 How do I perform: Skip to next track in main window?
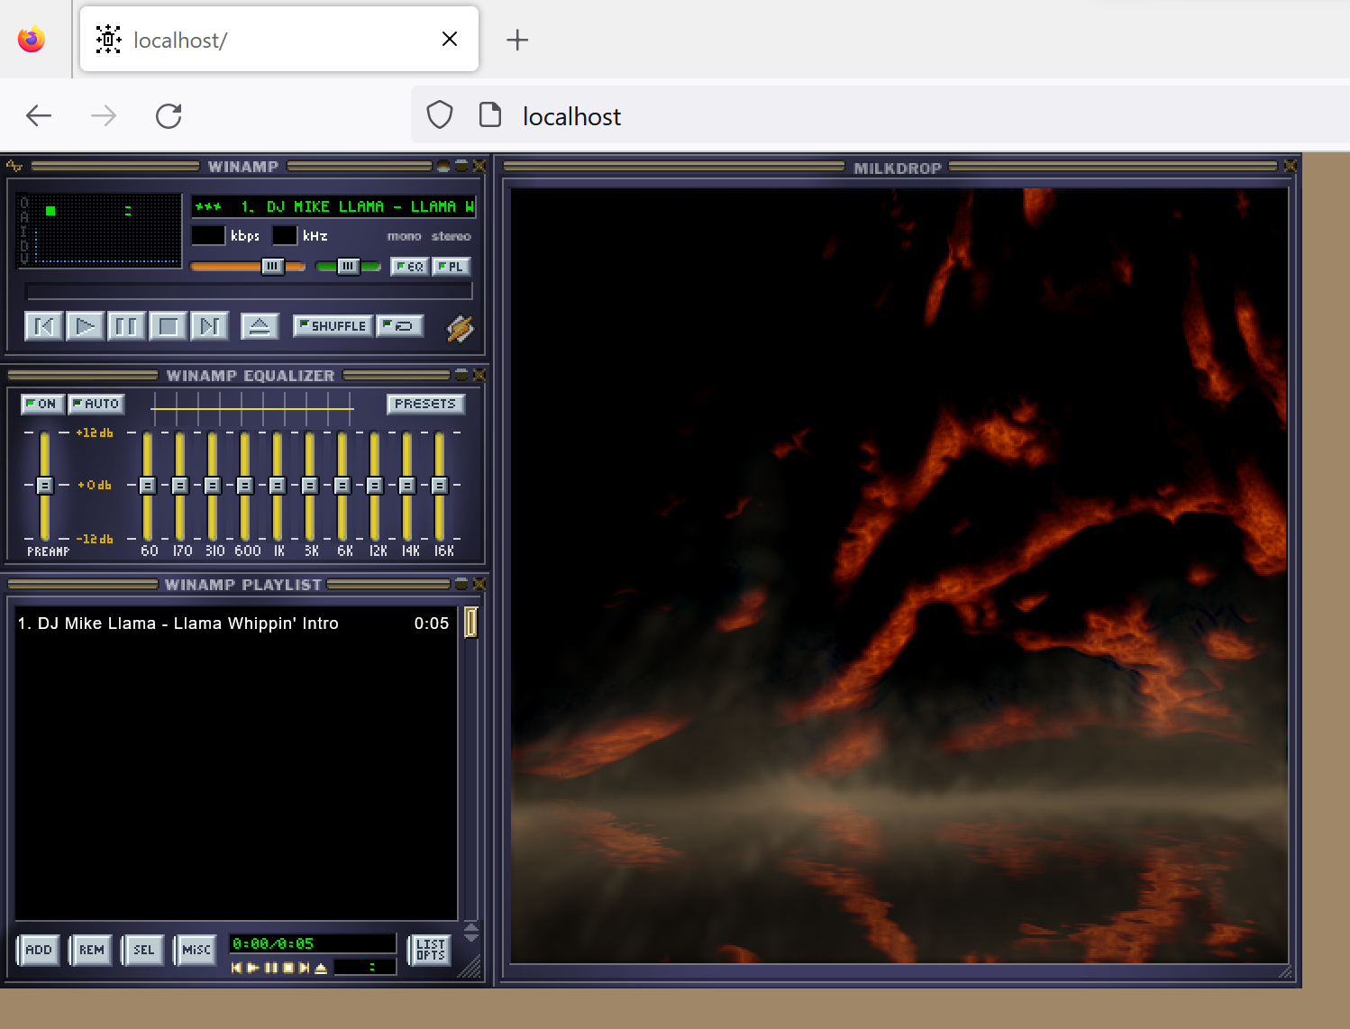(x=209, y=326)
